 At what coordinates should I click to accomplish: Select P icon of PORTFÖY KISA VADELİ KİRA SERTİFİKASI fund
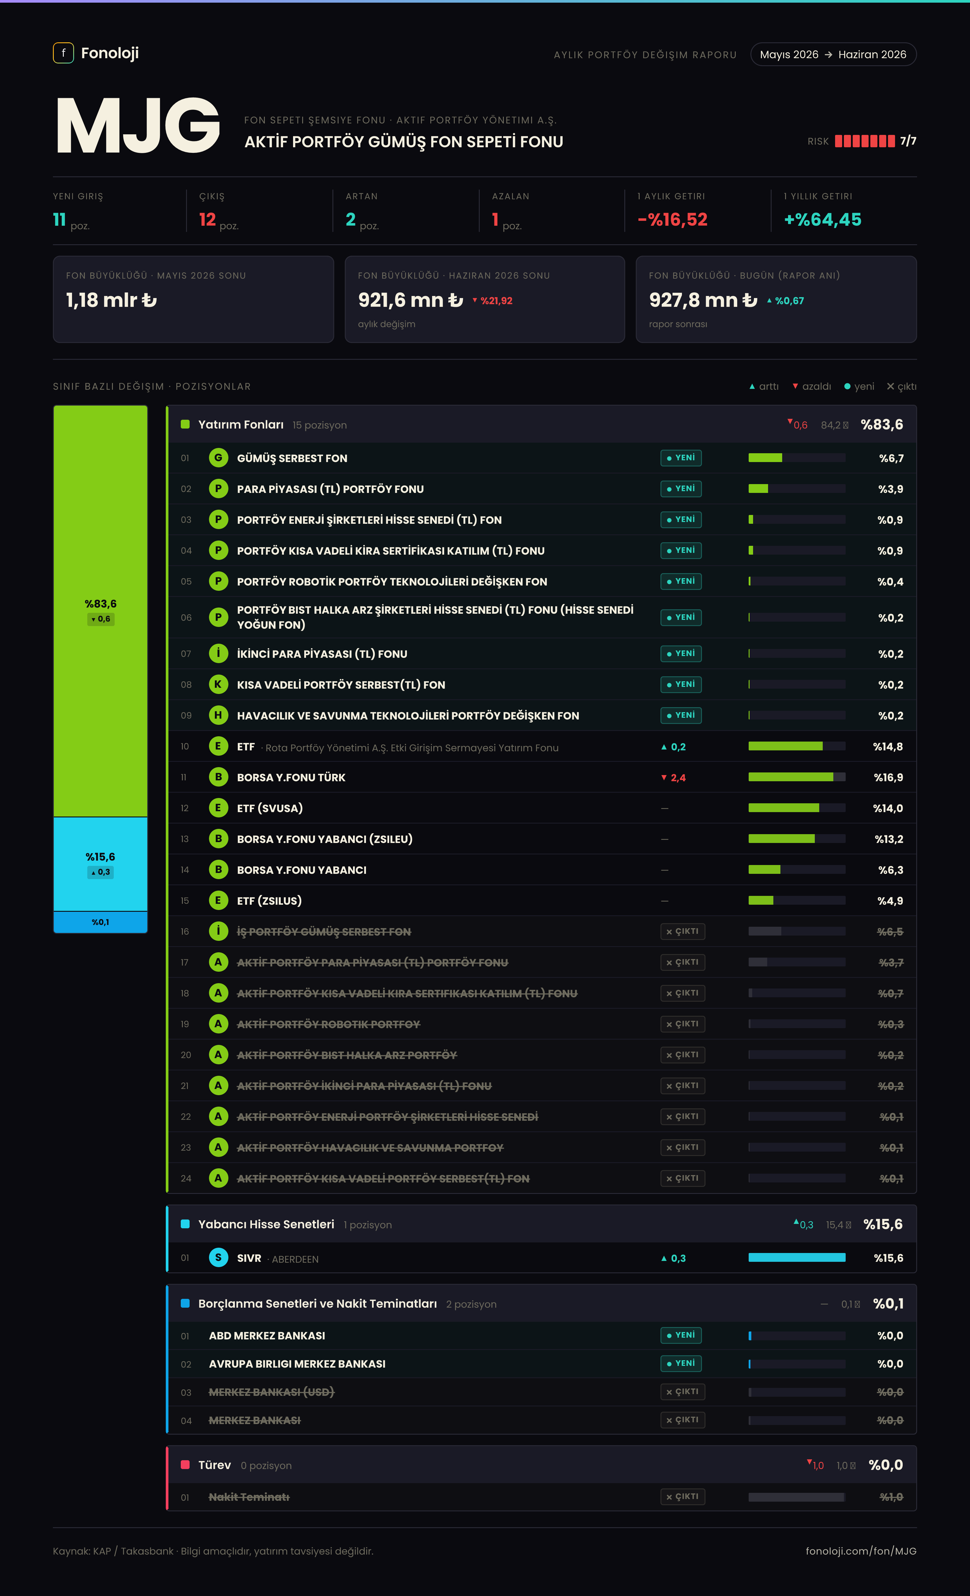(218, 551)
